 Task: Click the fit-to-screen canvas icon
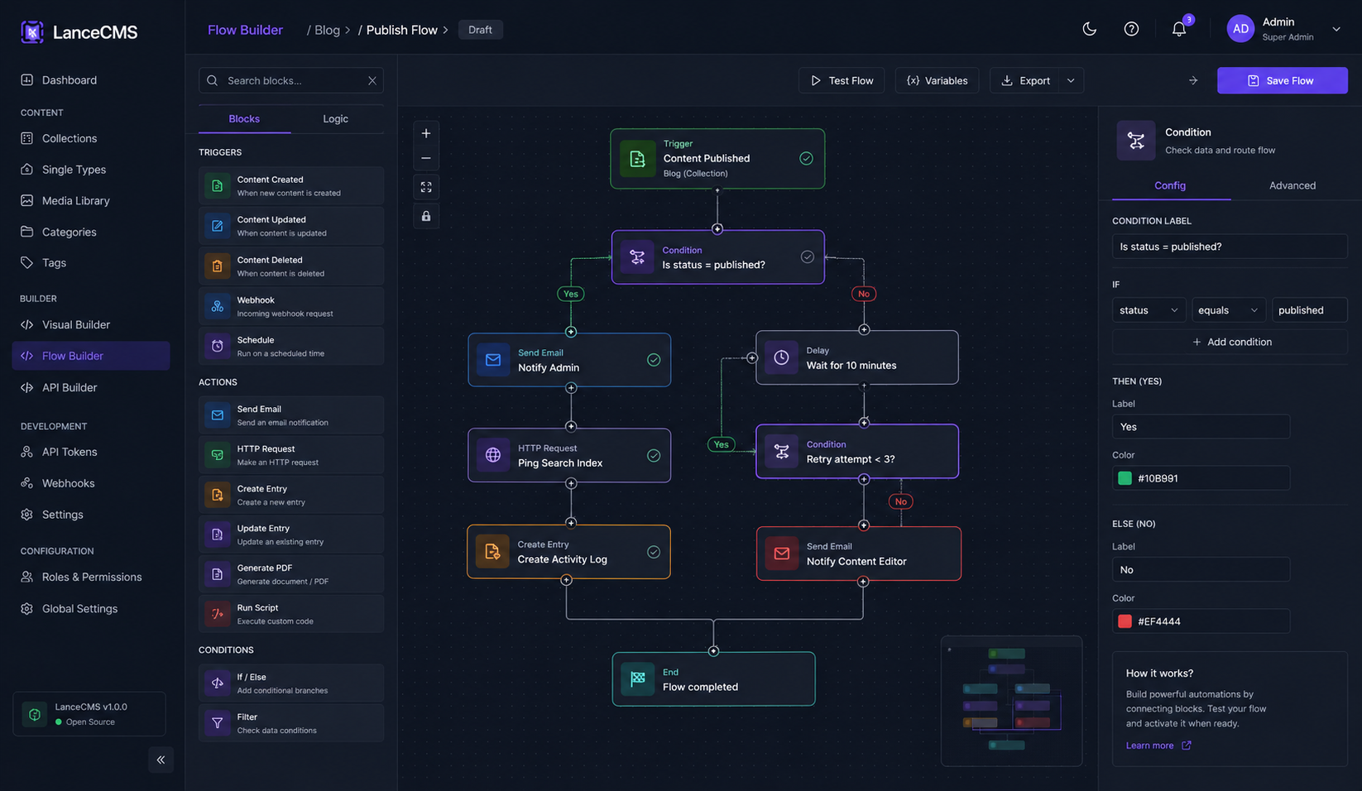pos(426,187)
